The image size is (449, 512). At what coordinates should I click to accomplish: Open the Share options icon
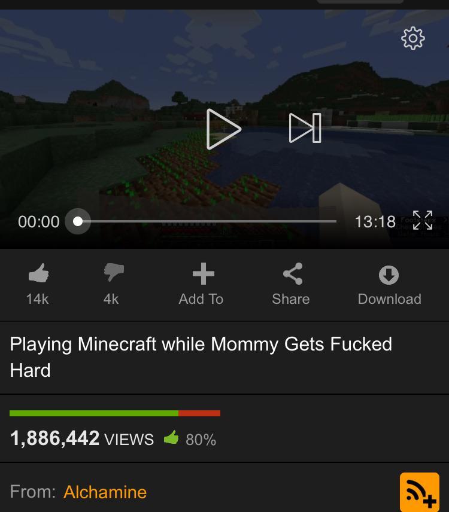point(293,273)
